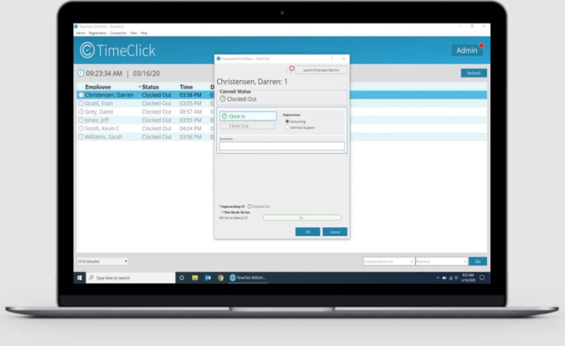Click inside the Comment text field
Image resolution: width=565 pixels, height=346 pixels.
[x=281, y=146]
